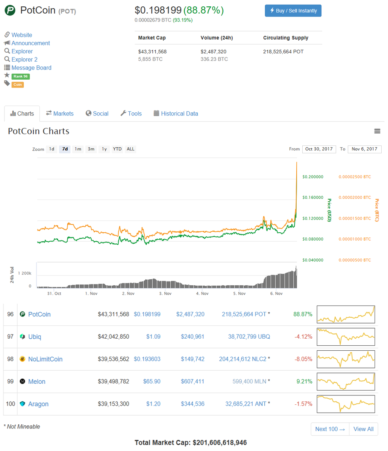Click the Rank 96 green badge

(21, 76)
